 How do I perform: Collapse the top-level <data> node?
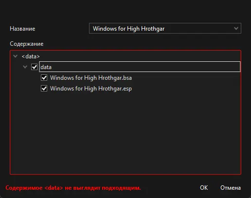tap(16, 56)
